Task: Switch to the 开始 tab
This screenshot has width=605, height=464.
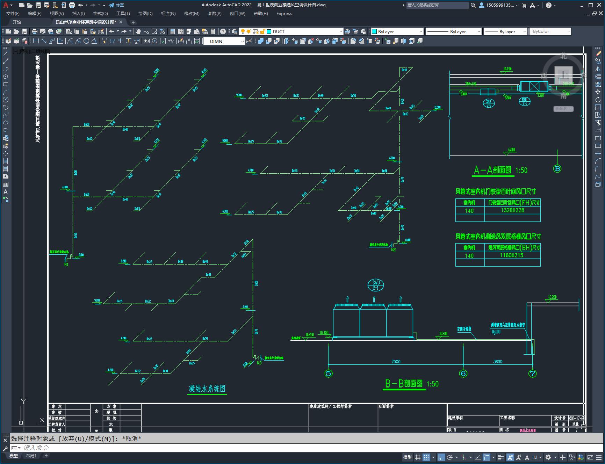Action: [16, 22]
